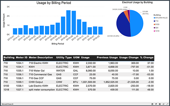Image resolution: width=170 pixels, height=106 pixels.
Task: Click the -21,025.00 usage change value
Action: 133,82
